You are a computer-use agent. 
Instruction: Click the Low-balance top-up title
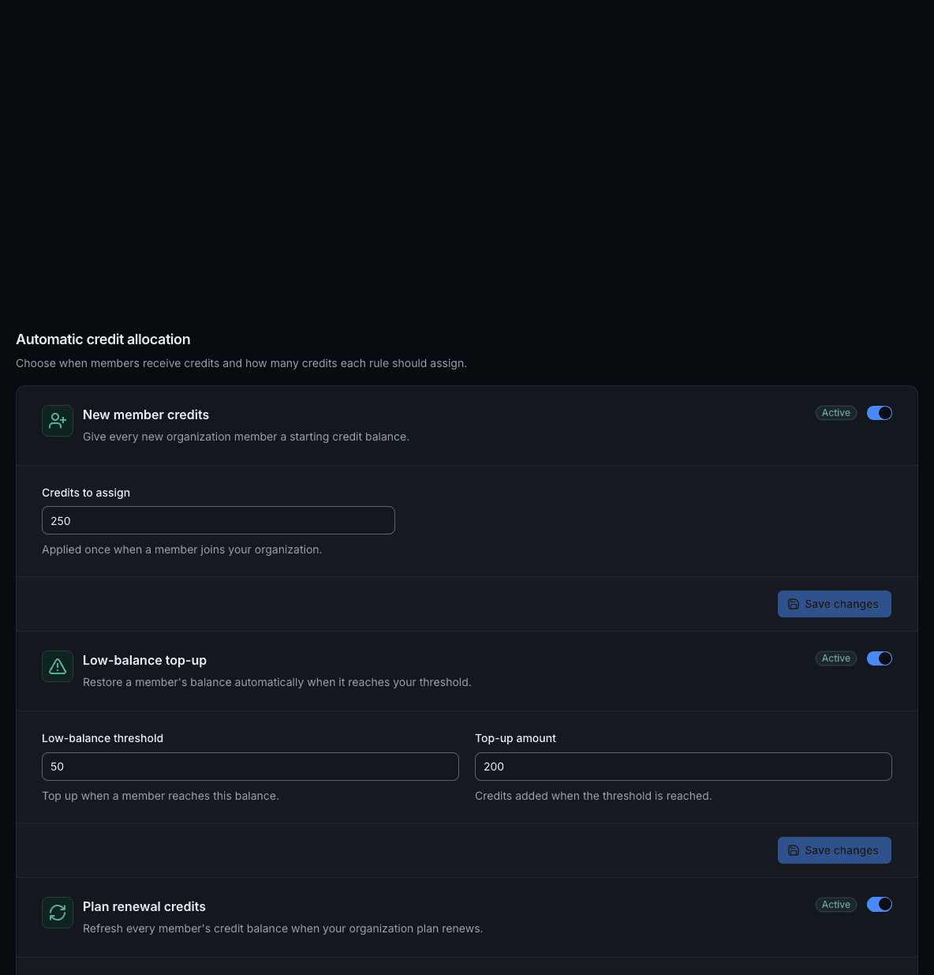[144, 660]
